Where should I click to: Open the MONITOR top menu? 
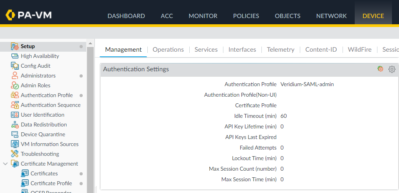(203, 16)
